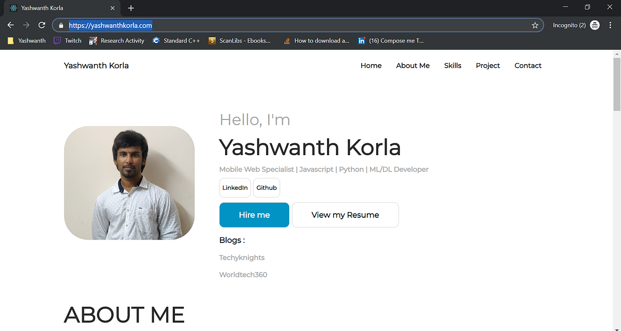Open Yashwanth's Github profile
This screenshot has width=621, height=331.
click(266, 188)
